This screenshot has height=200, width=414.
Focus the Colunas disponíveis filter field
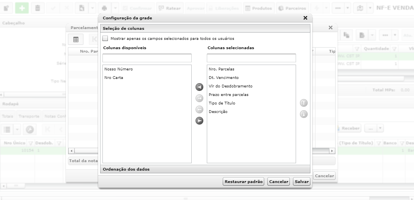pos(147,58)
